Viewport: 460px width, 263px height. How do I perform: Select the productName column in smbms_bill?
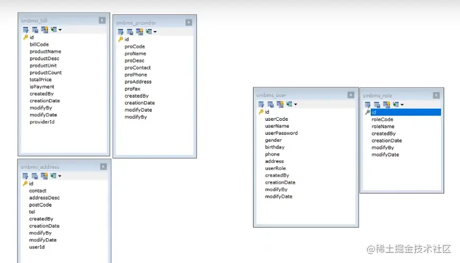click(x=45, y=52)
